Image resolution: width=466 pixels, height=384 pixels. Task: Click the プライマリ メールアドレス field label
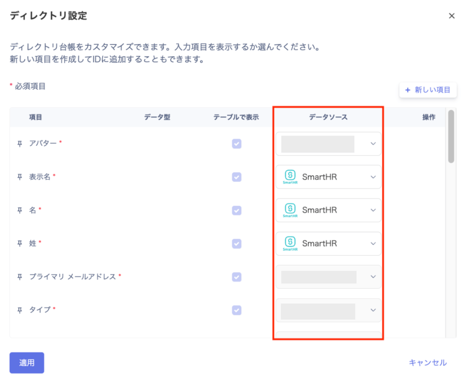(x=73, y=277)
